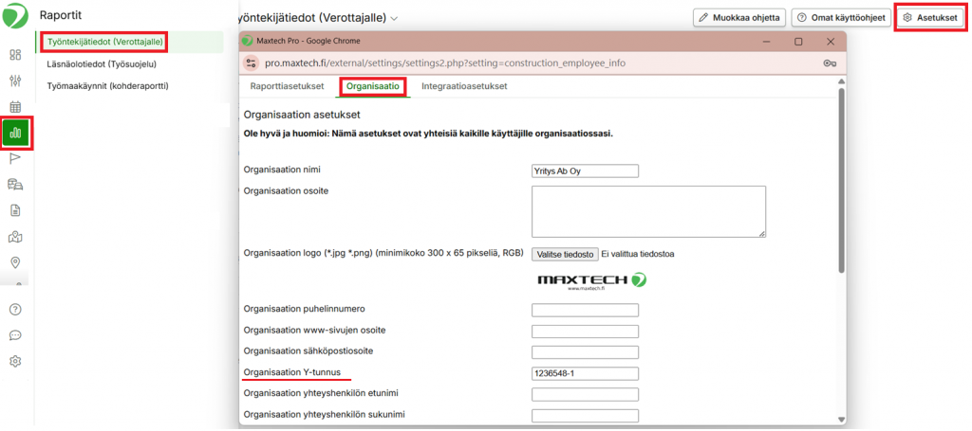Click the document icon in sidebar
Image resolution: width=972 pixels, height=431 pixels.
coord(15,210)
